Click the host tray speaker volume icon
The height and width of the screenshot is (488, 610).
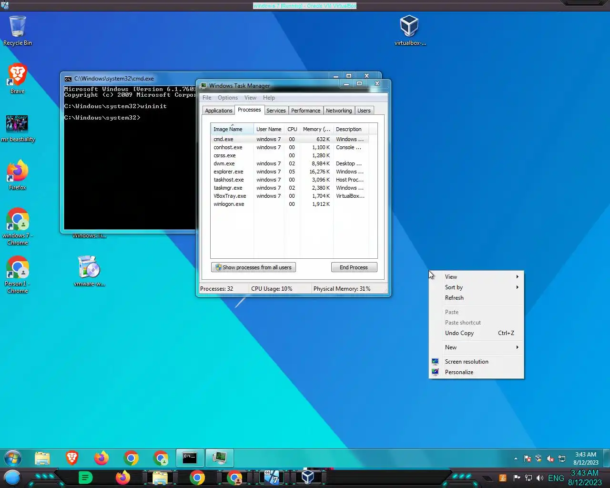pos(539,478)
